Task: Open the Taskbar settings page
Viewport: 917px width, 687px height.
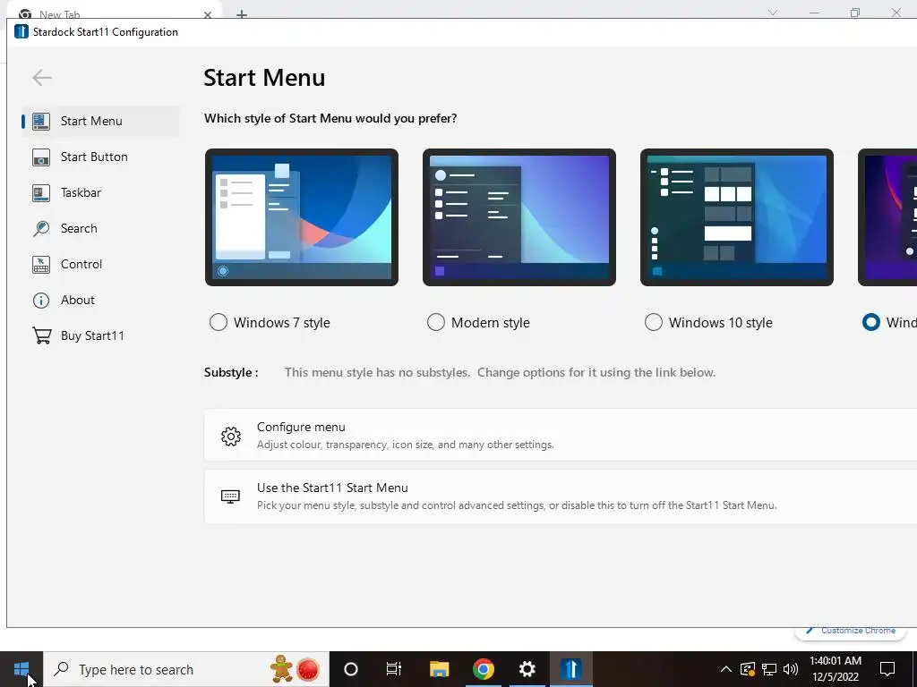Action: pos(100,192)
